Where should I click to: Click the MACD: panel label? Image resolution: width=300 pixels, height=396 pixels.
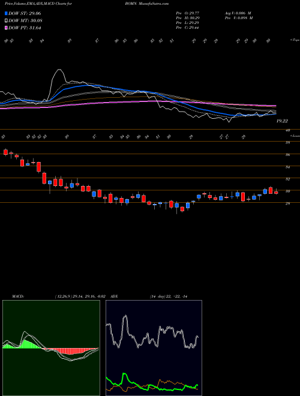point(17,296)
